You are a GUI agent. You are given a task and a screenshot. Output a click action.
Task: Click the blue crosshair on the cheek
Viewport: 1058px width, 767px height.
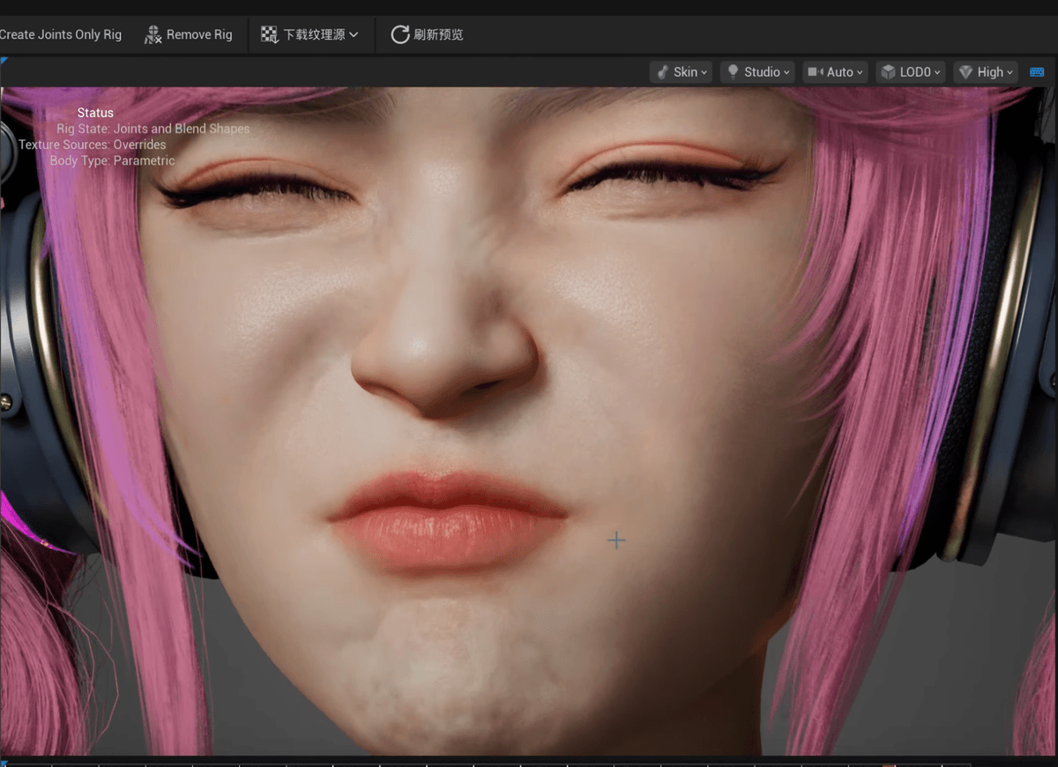click(616, 540)
